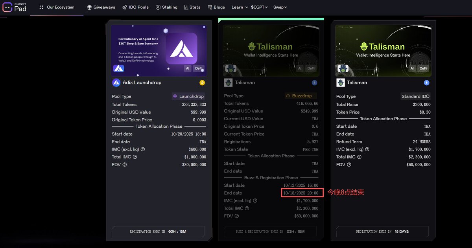Click the Standard IDO pool type badge
Image resolution: width=472 pixels, height=248 pixels.
(x=415, y=96)
